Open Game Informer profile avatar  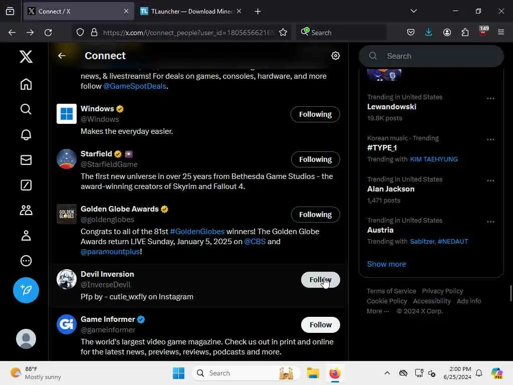point(67,324)
